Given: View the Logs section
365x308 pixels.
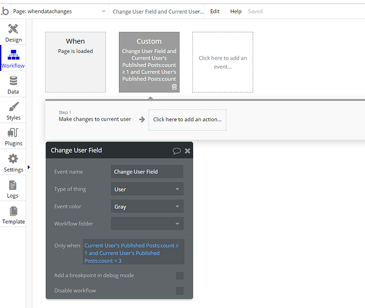Looking at the screenshot, I should tap(14, 189).
